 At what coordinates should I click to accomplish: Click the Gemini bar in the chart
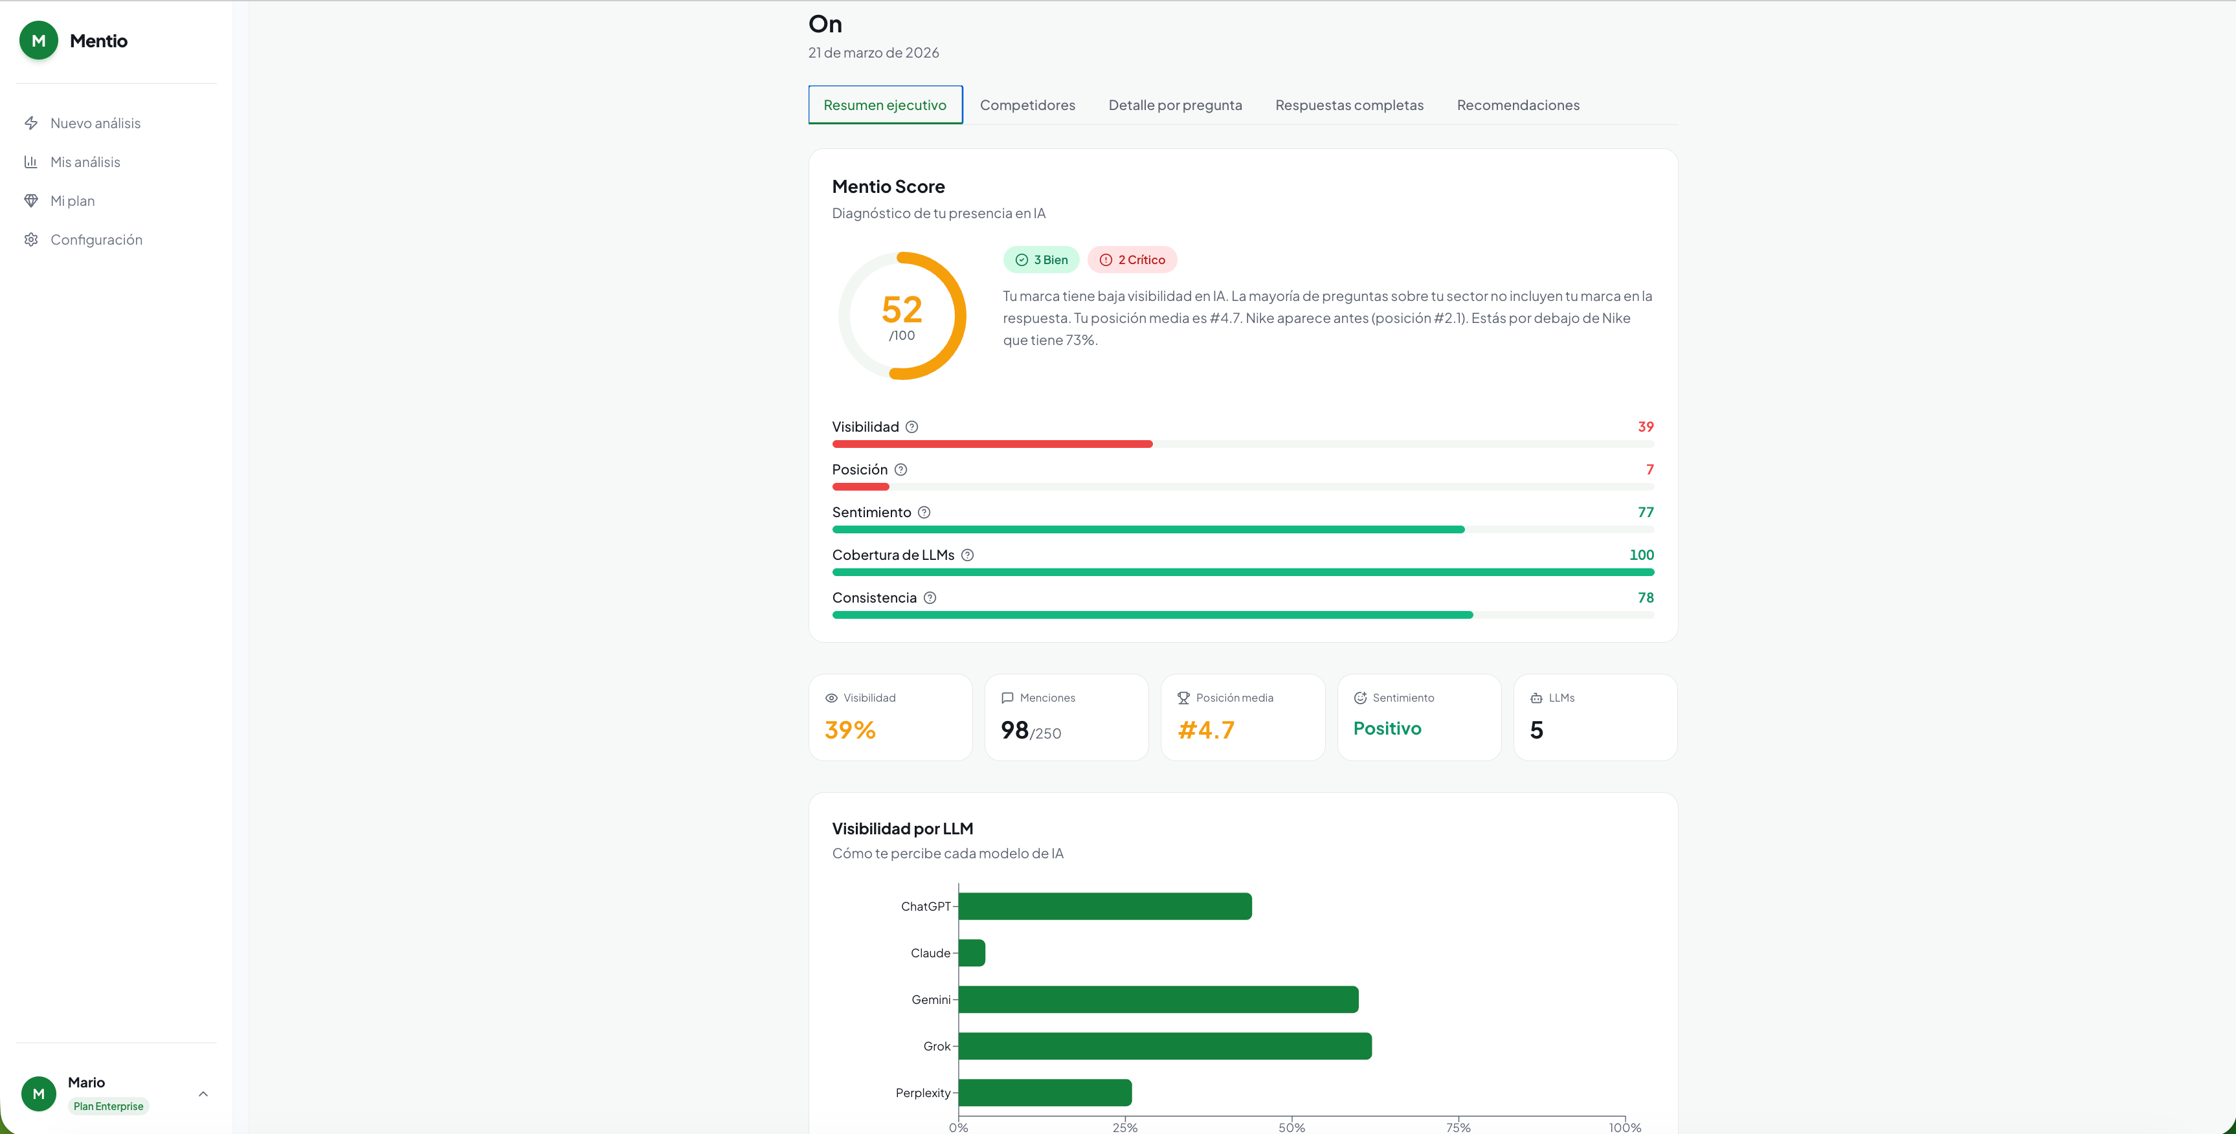pyautogui.click(x=1158, y=999)
